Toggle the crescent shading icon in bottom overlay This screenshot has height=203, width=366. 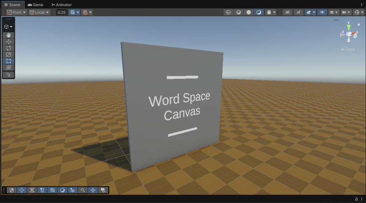click(62, 190)
